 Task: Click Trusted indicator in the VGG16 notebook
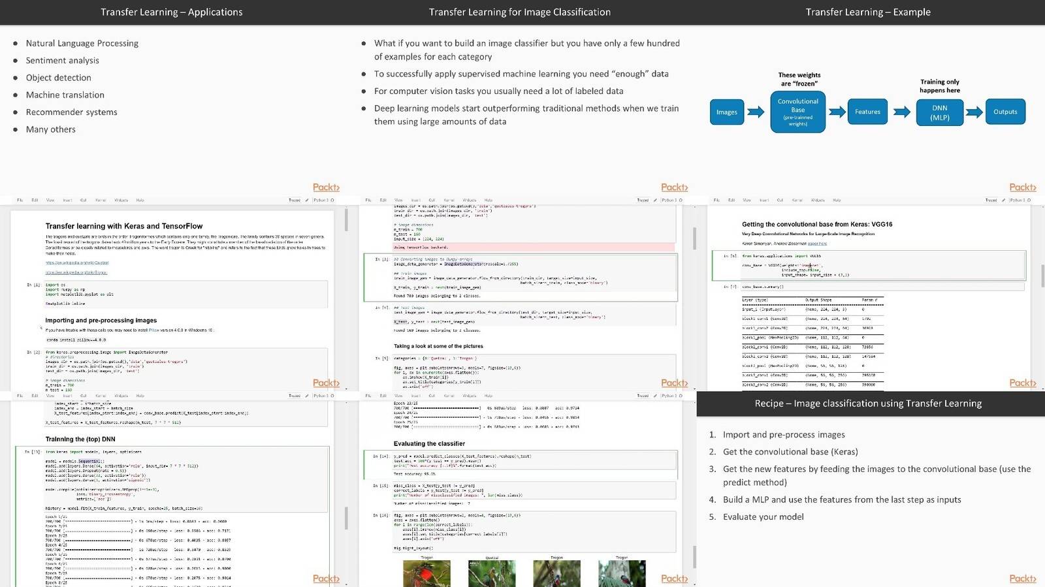coord(991,200)
